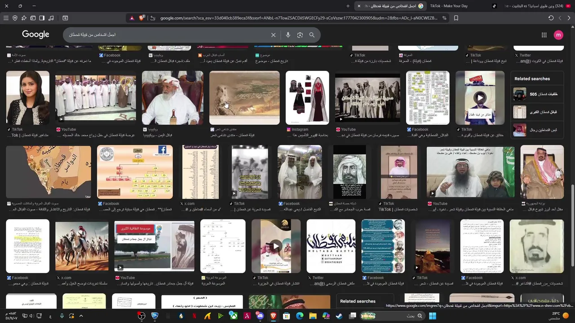Click the Brave browser taskbar icon

tap(273, 316)
